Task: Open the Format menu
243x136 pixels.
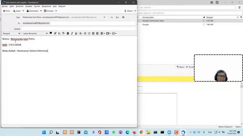Action: 37,6
